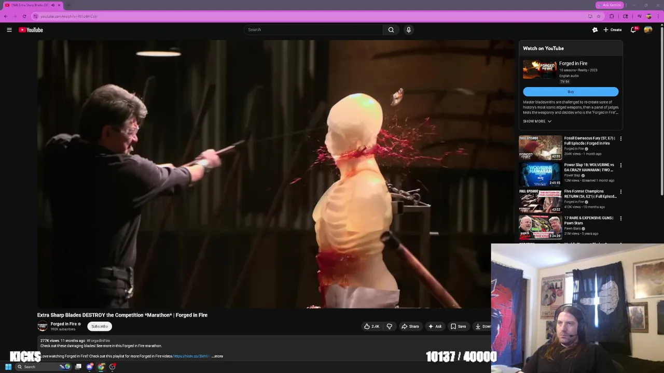Screen dimensions: 664x373
Task: Go to YouTube home via logo
Action: pos(31,30)
